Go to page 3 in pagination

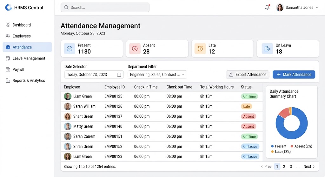tap(291, 167)
